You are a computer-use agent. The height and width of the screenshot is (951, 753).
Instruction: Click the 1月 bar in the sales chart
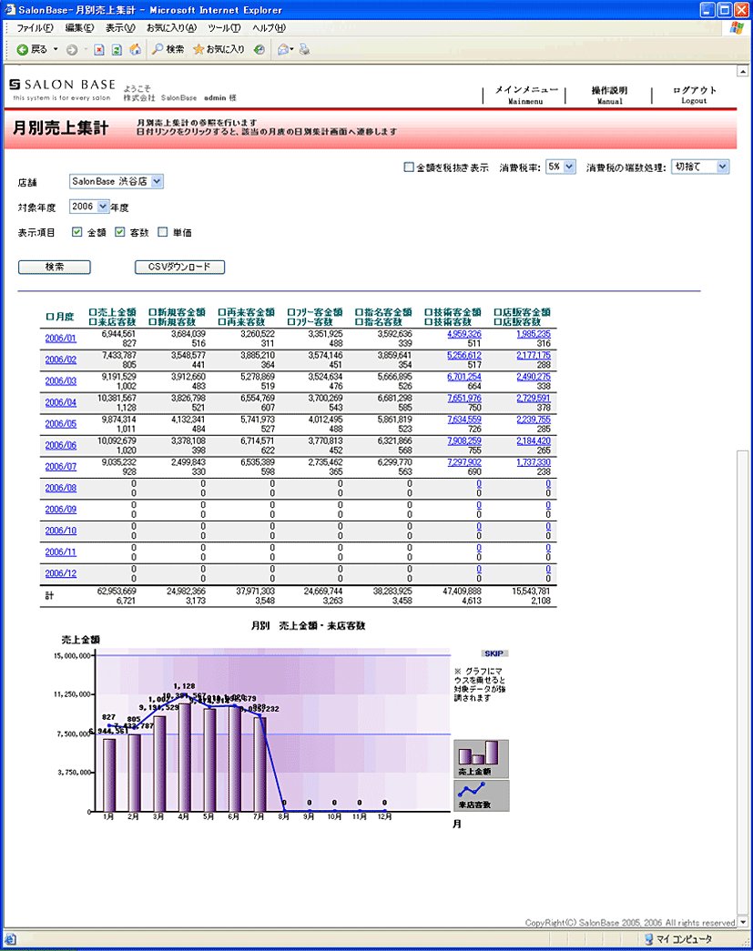coord(109,774)
